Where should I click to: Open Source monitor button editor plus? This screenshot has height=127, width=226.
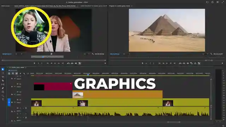(105, 63)
